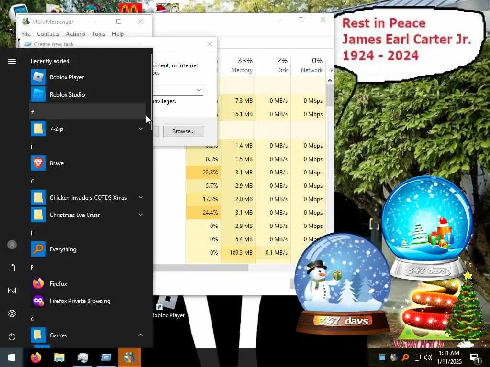The width and height of the screenshot is (490, 367).
Task: Open the Brave browser app entry
Action: (88, 163)
